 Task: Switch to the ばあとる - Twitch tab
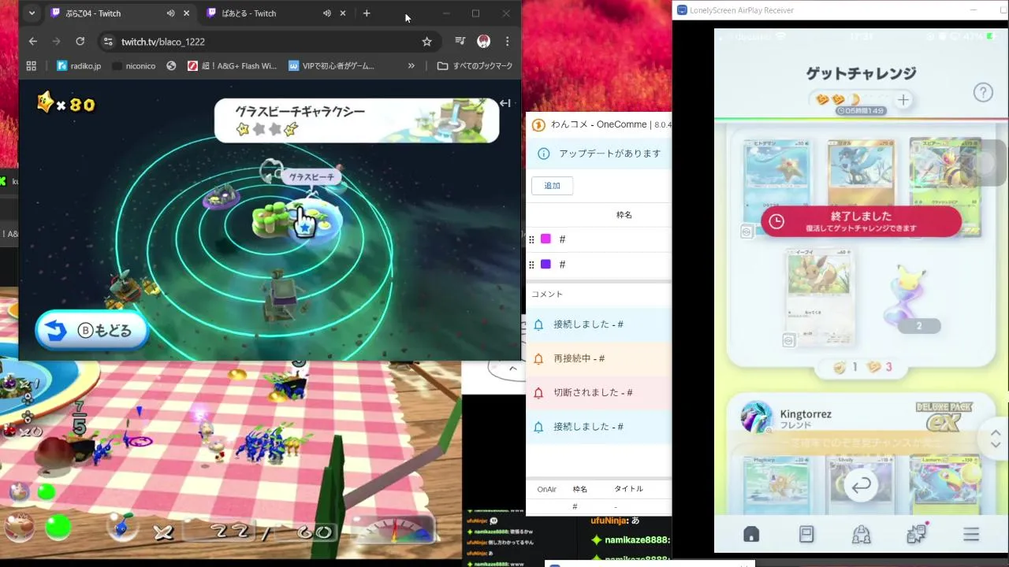(x=276, y=13)
